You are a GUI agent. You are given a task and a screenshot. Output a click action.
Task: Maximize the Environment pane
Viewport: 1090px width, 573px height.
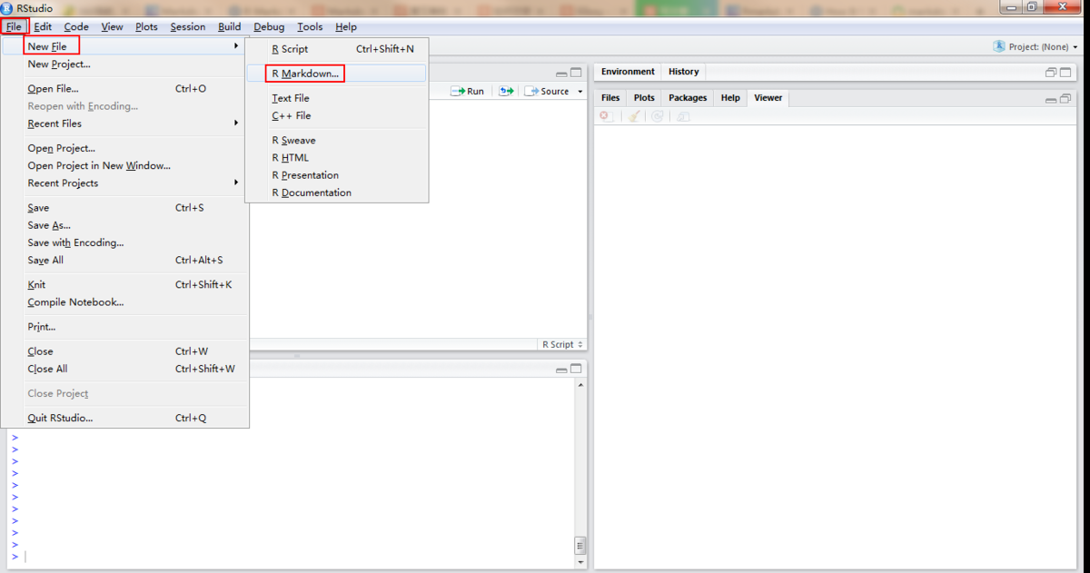click(1065, 73)
